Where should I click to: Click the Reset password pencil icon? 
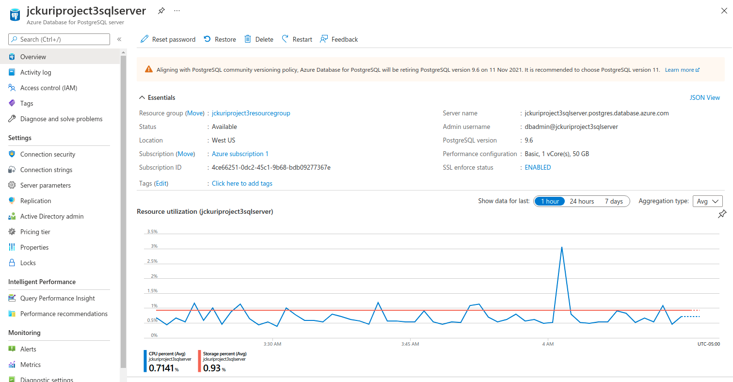144,39
